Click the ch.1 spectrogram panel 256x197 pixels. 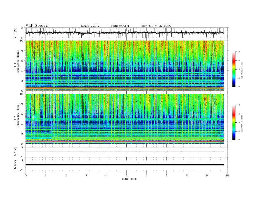coord(125,66)
